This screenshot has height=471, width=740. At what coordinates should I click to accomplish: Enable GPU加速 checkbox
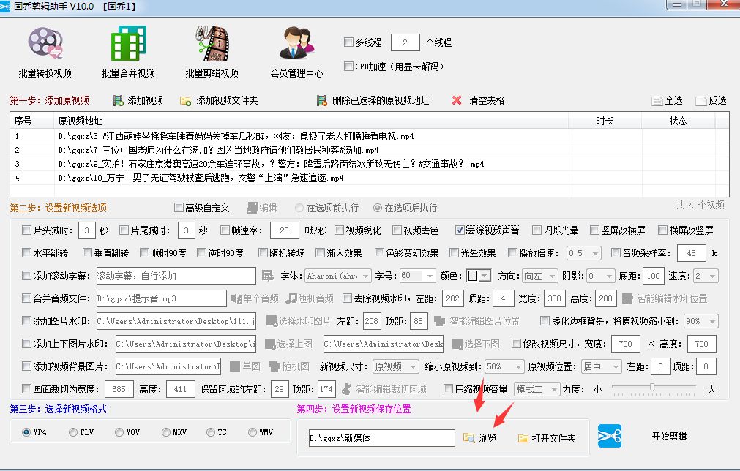(x=349, y=67)
